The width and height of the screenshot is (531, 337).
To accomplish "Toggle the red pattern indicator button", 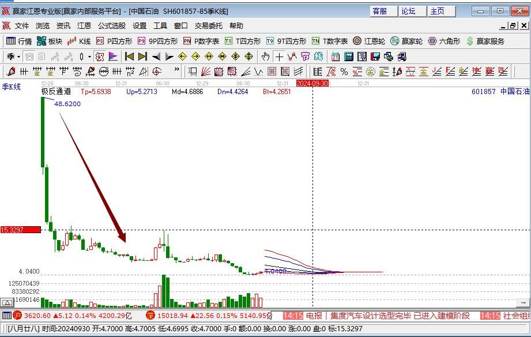I will coord(100,57).
